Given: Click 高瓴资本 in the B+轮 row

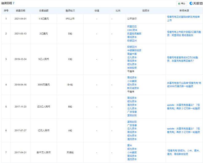Looking at the screenshot, I should [x=132, y=78].
